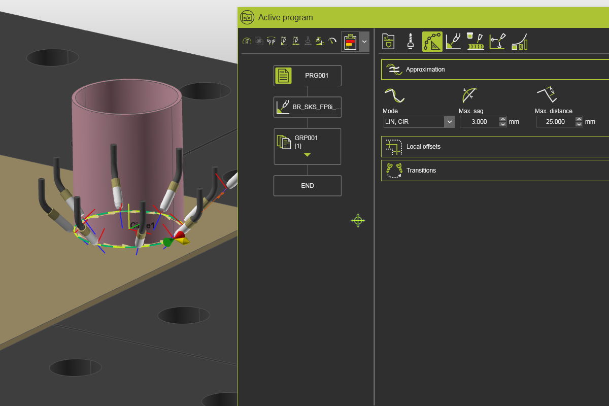Viewport: 609px width, 406px height.
Task: Open the program document icon in the settings toolbar
Action: 388,42
